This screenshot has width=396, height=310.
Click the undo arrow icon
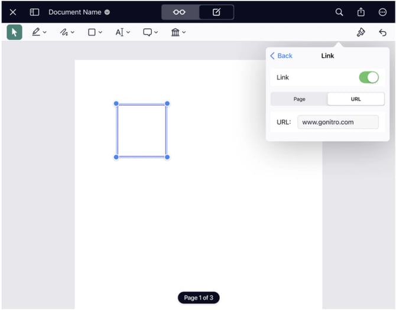click(x=382, y=32)
